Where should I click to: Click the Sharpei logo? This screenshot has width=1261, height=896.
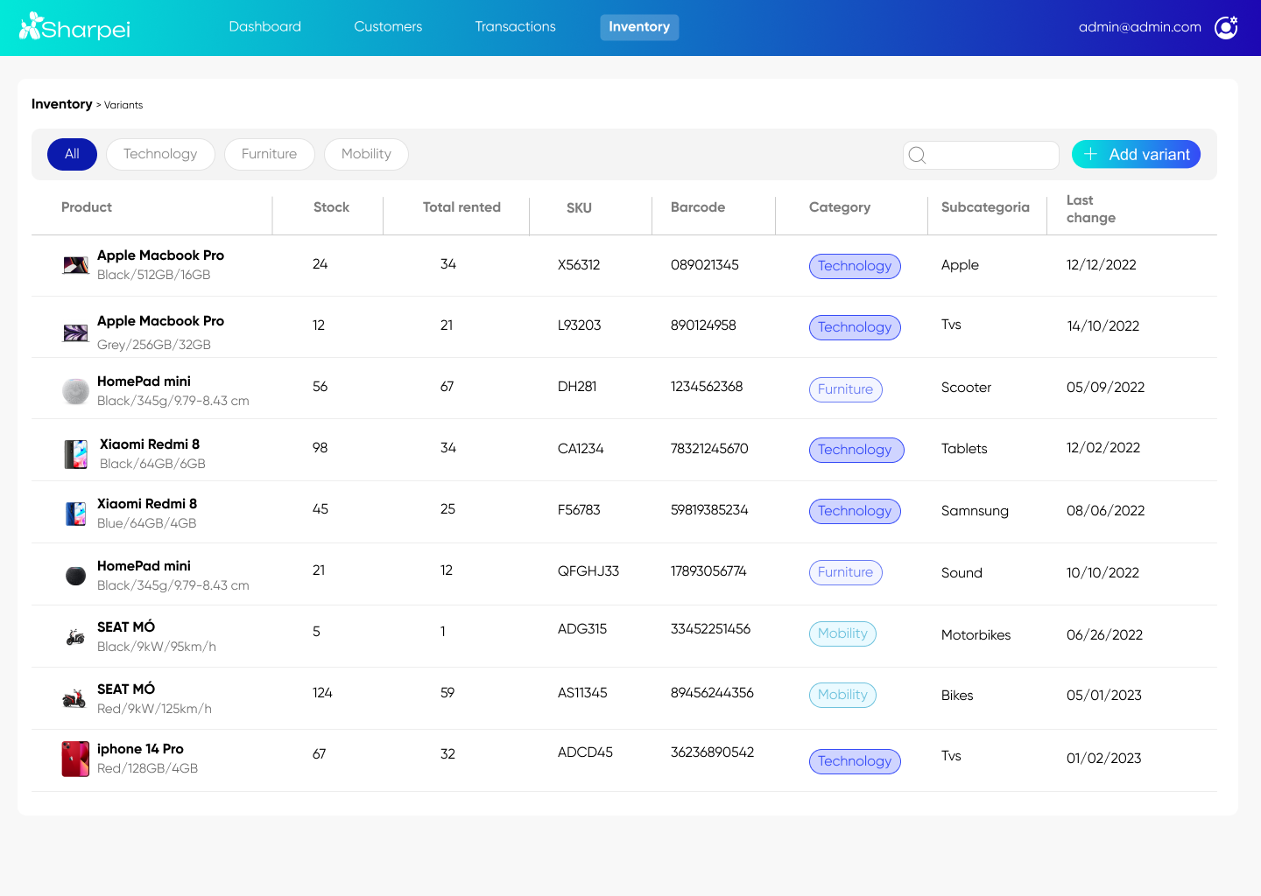74,27
